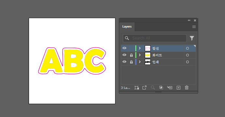Click the magnifier icon in search field
225x117 pixels.
point(127,38)
